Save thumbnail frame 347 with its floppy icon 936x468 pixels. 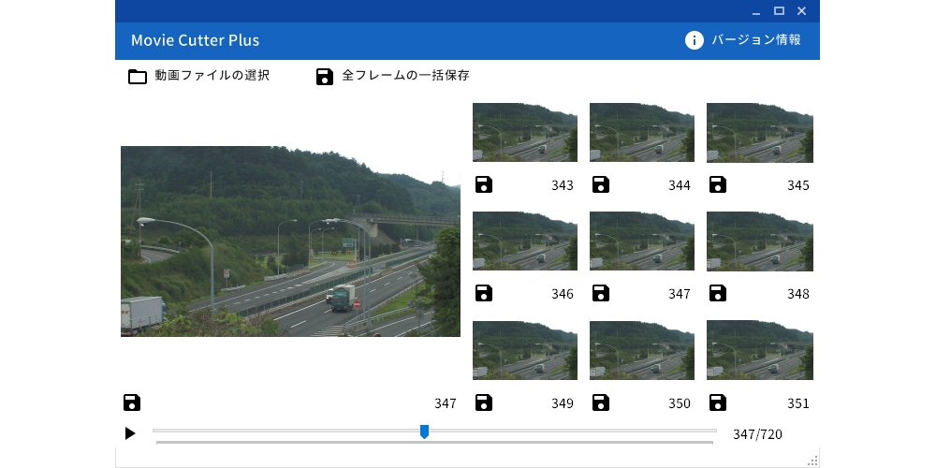601,293
